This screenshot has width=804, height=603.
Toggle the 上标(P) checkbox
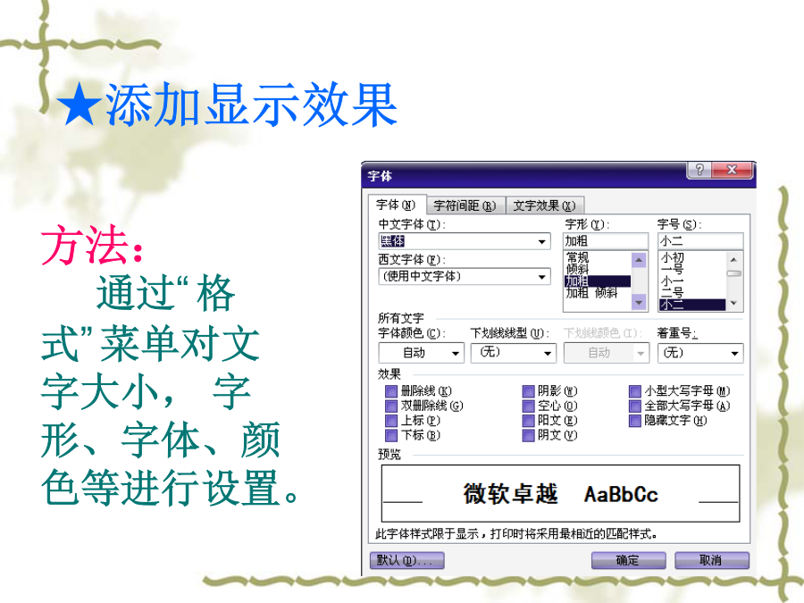(391, 421)
